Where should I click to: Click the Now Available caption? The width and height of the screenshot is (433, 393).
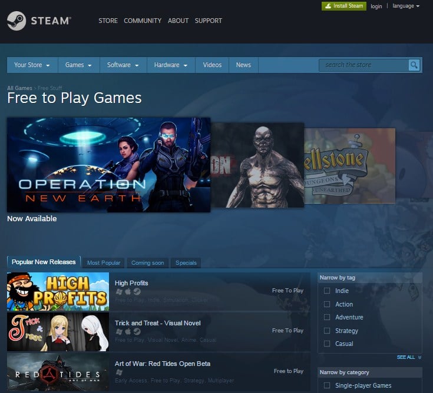32,219
